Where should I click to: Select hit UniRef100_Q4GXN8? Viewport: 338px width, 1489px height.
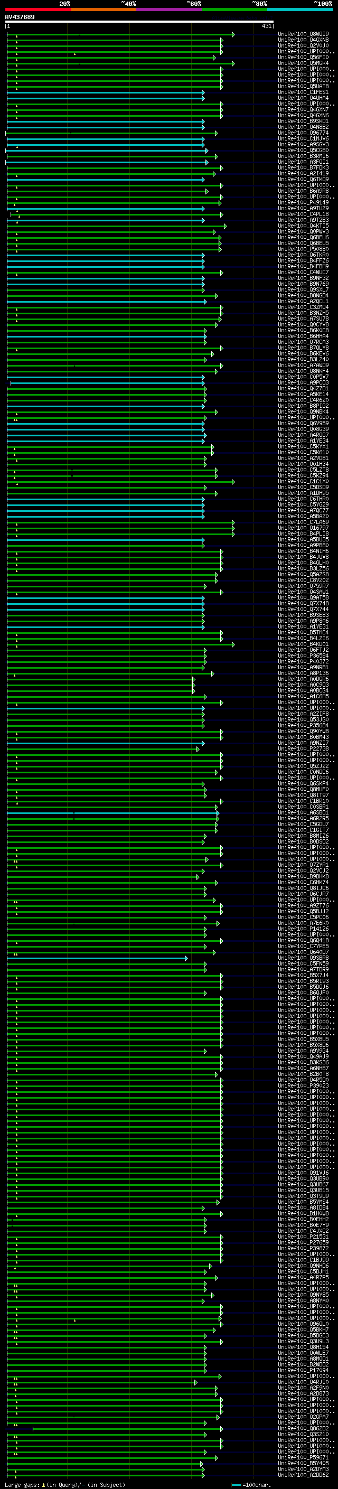point(303,40)
